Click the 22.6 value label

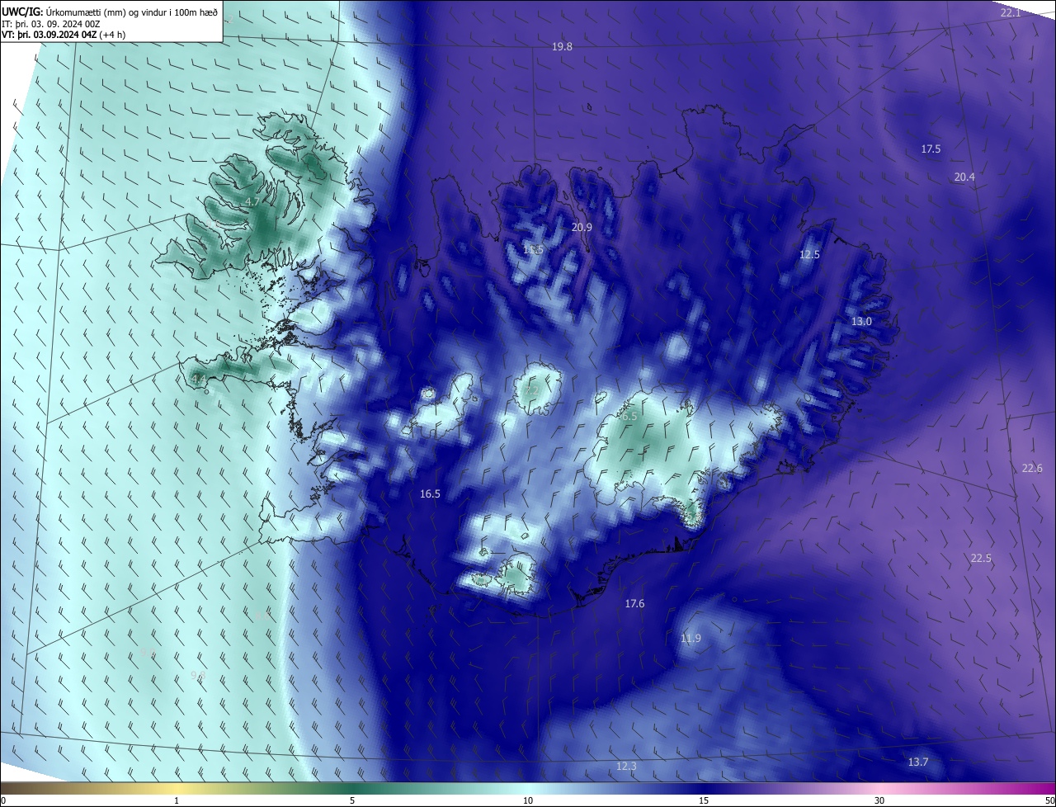point(1032,468)
